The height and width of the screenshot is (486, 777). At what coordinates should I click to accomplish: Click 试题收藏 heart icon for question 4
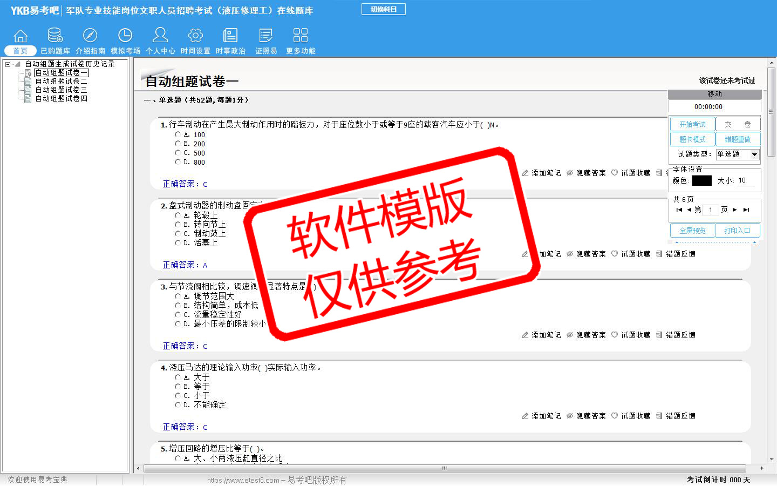point(615,416)
